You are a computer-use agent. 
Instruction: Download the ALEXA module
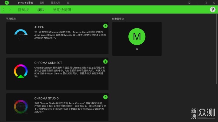105,26
